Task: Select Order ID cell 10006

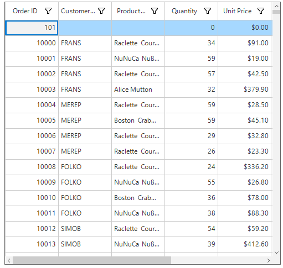Action: click(32, 136)
